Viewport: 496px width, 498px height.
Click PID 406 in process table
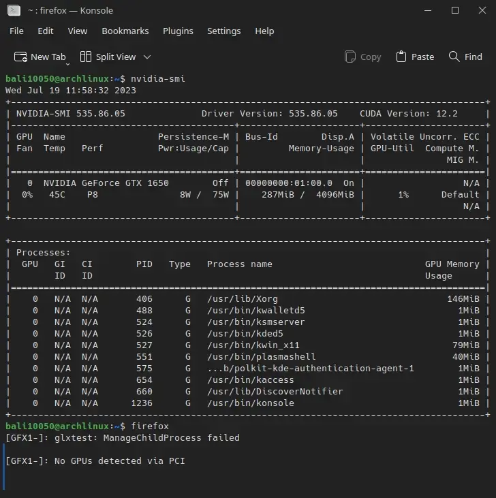(144, 299)
